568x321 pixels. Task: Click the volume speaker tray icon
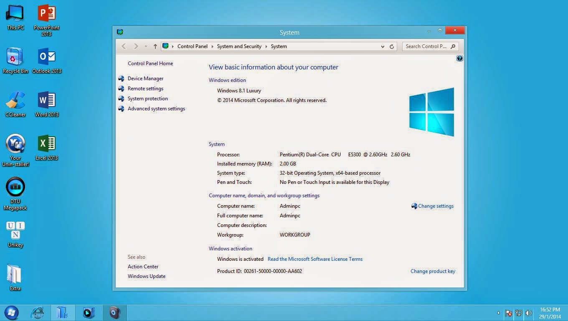pos(529,313)
